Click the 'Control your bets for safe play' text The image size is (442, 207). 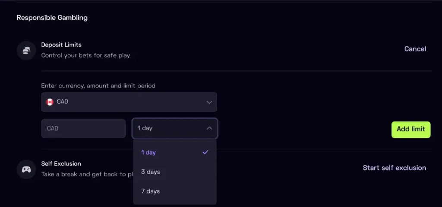click(x=85, y=55)
